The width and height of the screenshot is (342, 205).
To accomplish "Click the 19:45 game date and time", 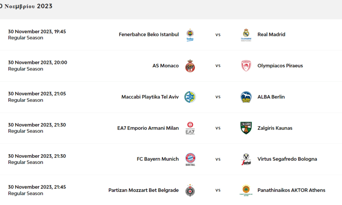I will pos(37,32).
